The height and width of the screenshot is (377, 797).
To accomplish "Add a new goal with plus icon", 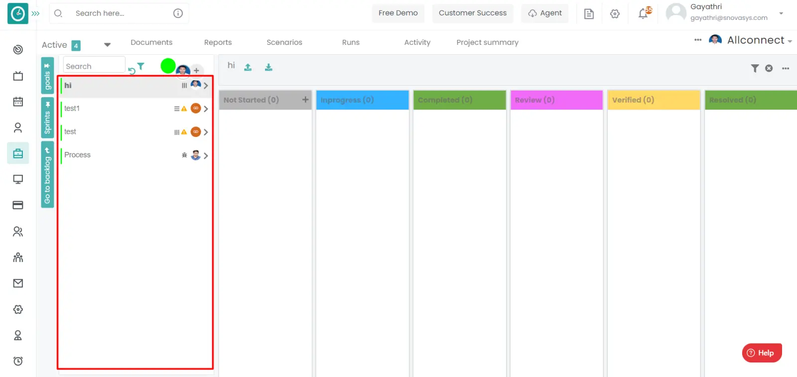I will click(x=196, y=71).
